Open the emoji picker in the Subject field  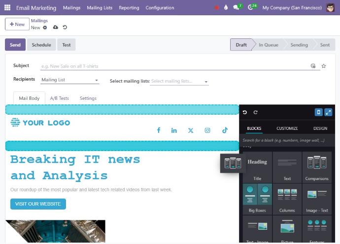313,66
